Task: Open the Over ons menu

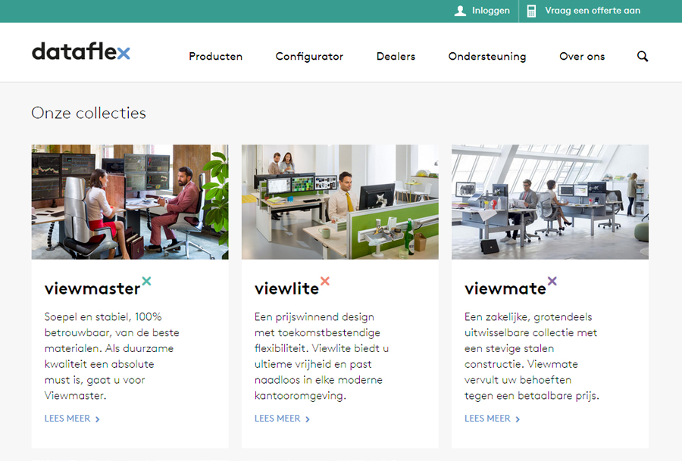Action: point(582,57)
